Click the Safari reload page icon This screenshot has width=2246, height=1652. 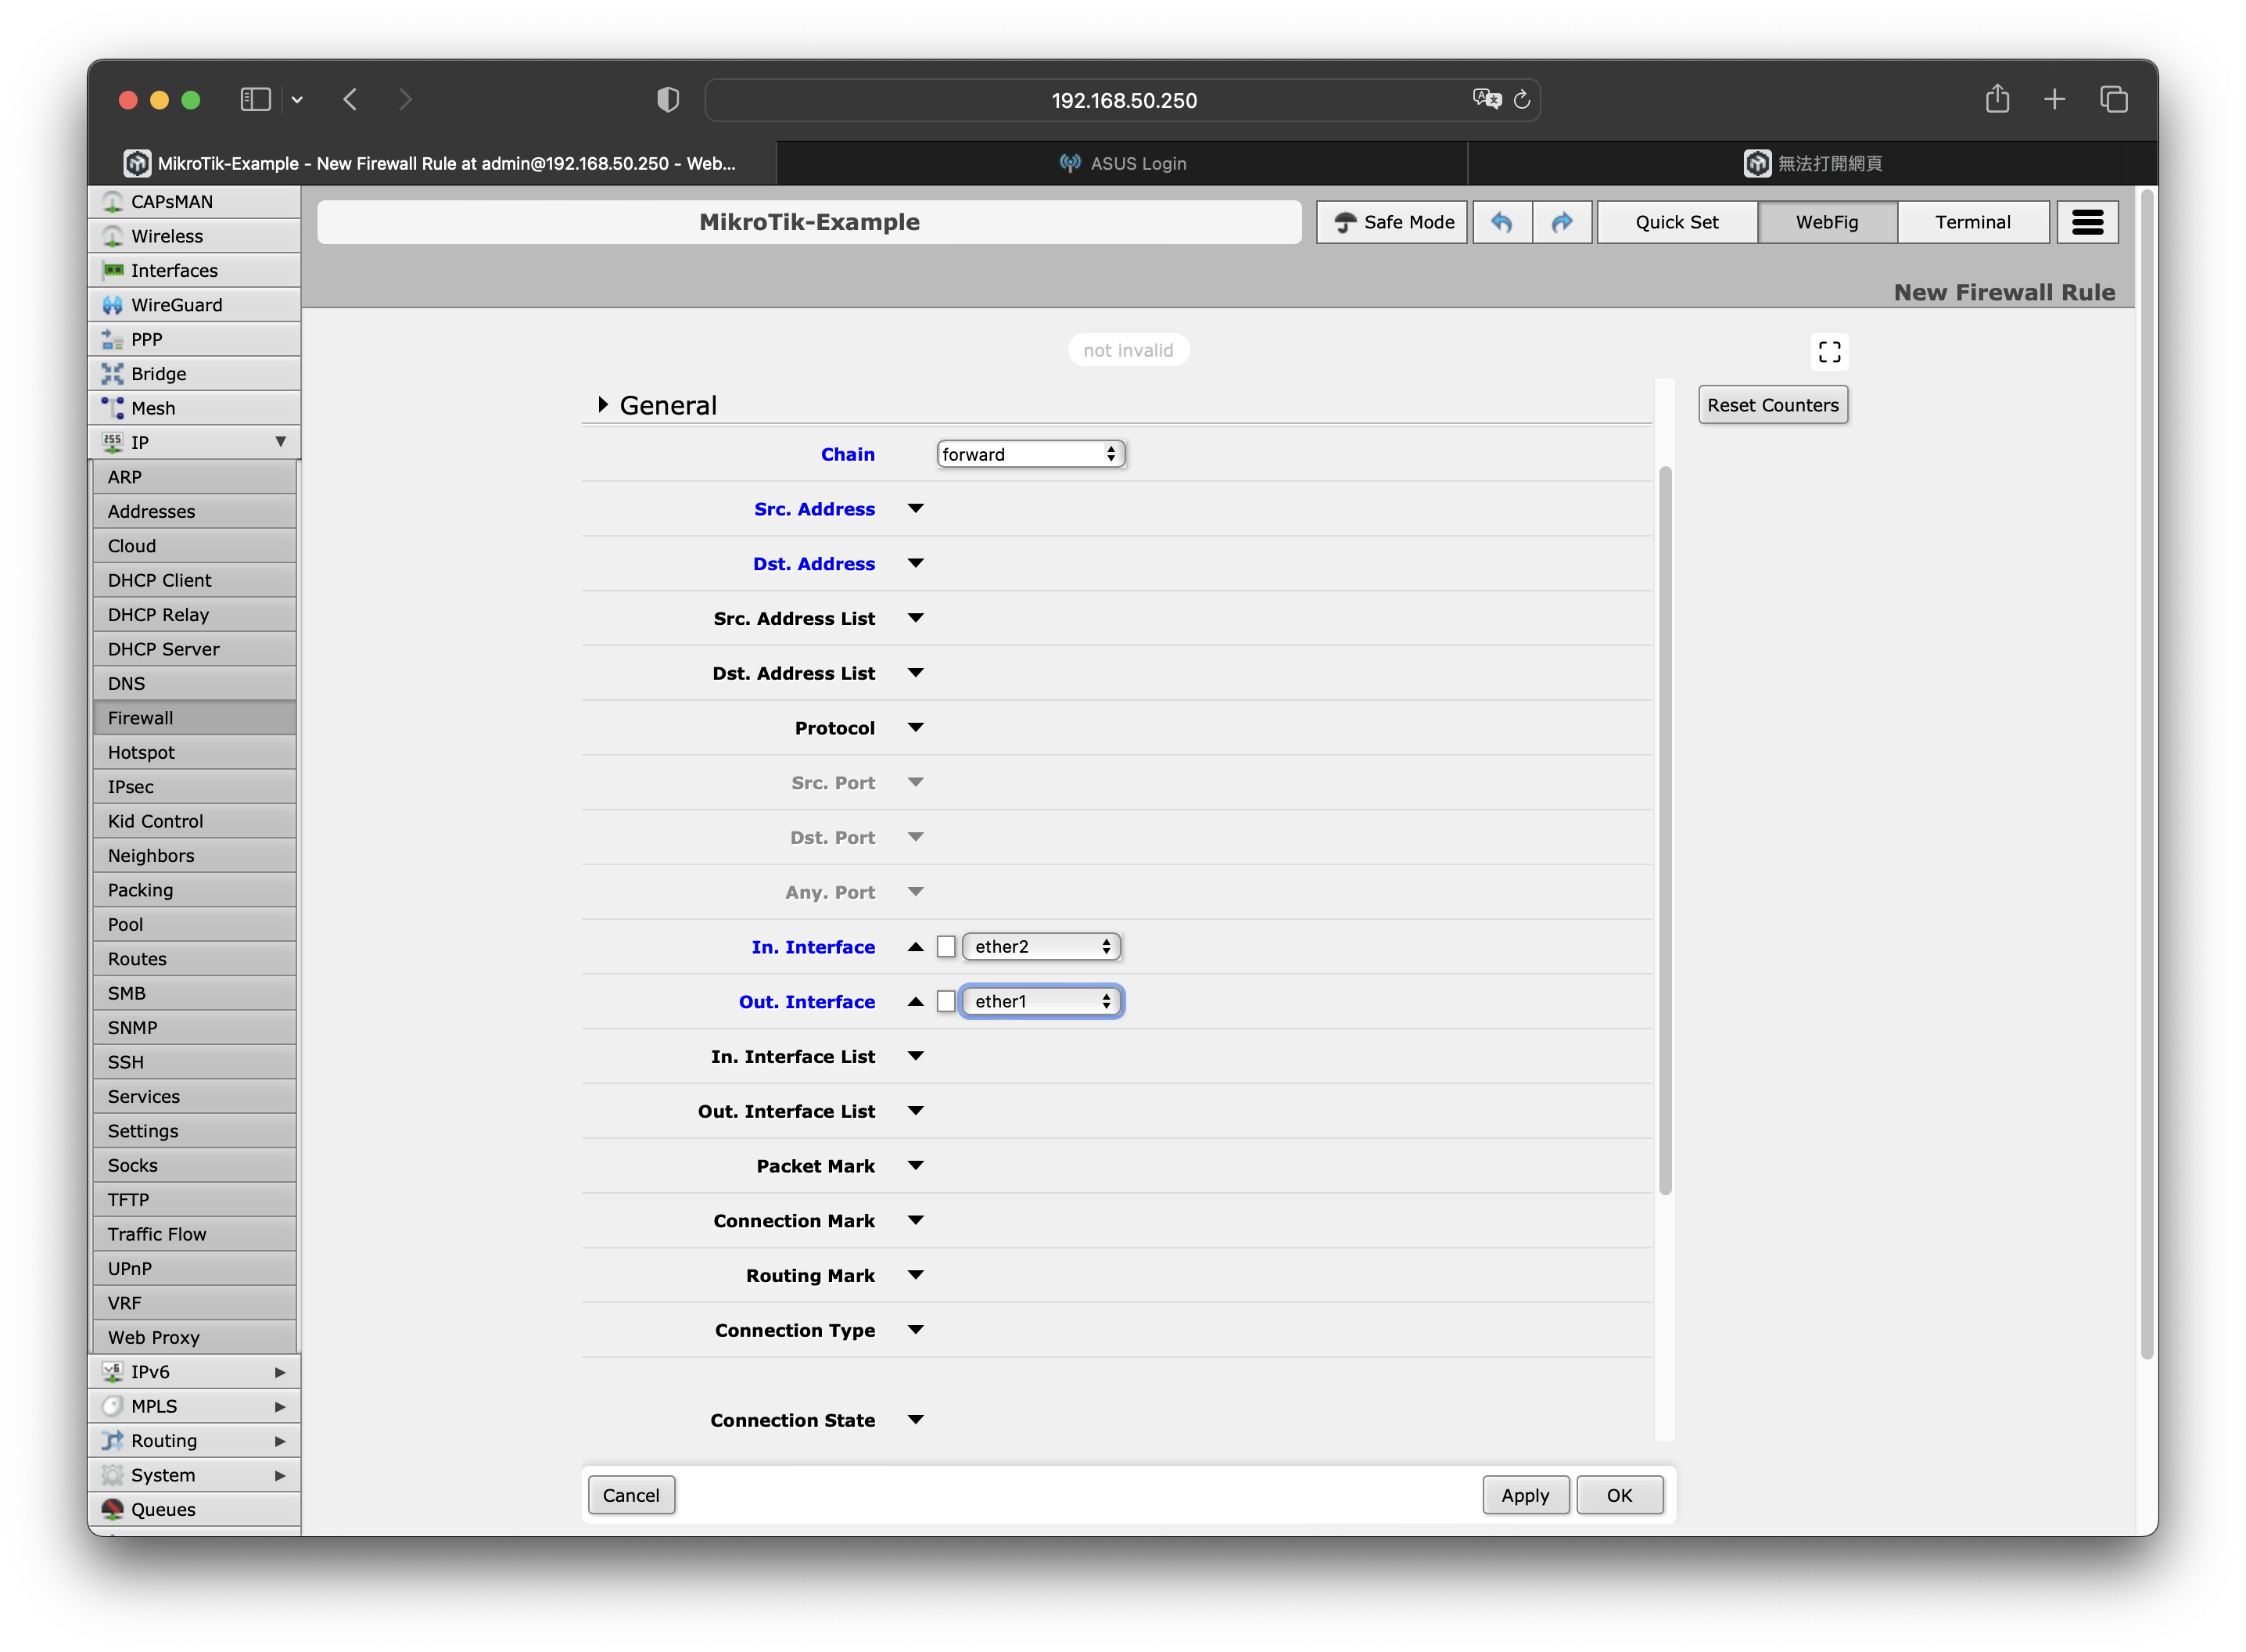click(x=1521, y=100)
